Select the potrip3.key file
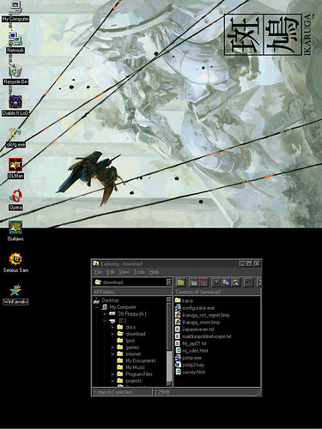322x429 pixels. point(190,365)
